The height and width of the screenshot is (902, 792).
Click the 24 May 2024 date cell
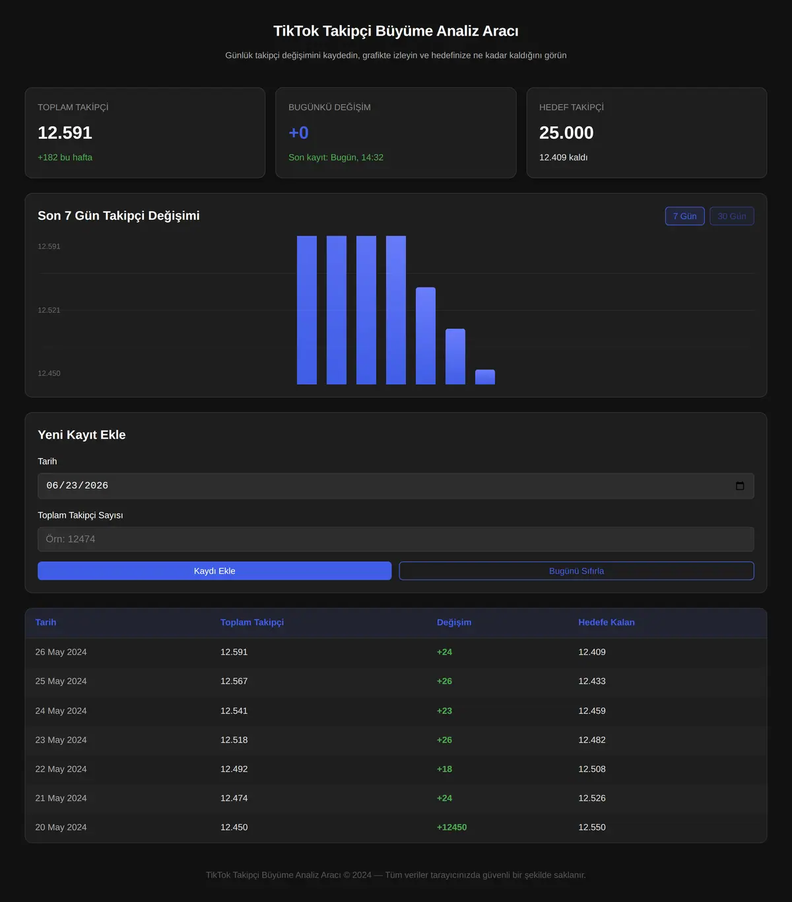coord(61,711)
